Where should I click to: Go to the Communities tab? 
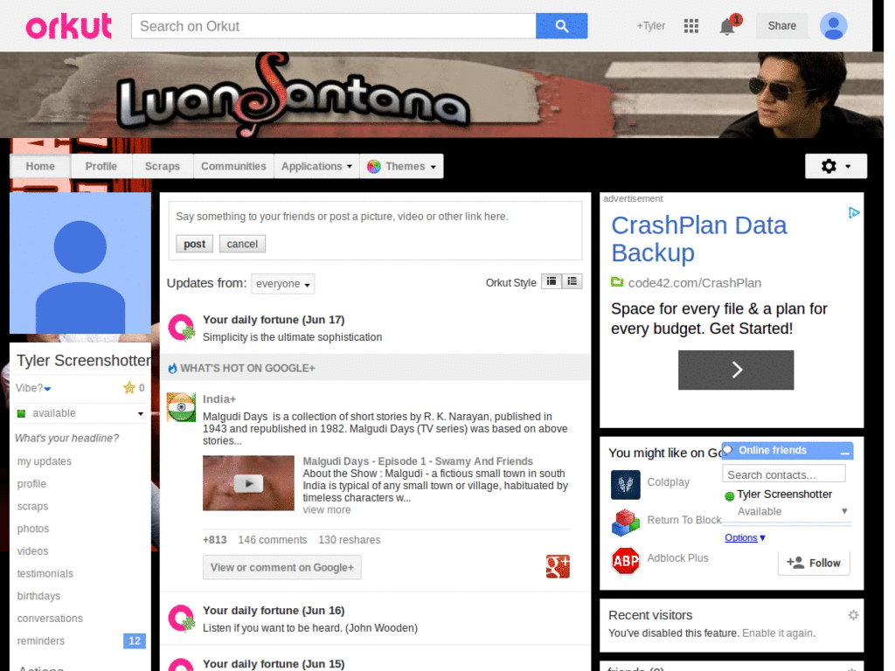(x=233, y=167)
